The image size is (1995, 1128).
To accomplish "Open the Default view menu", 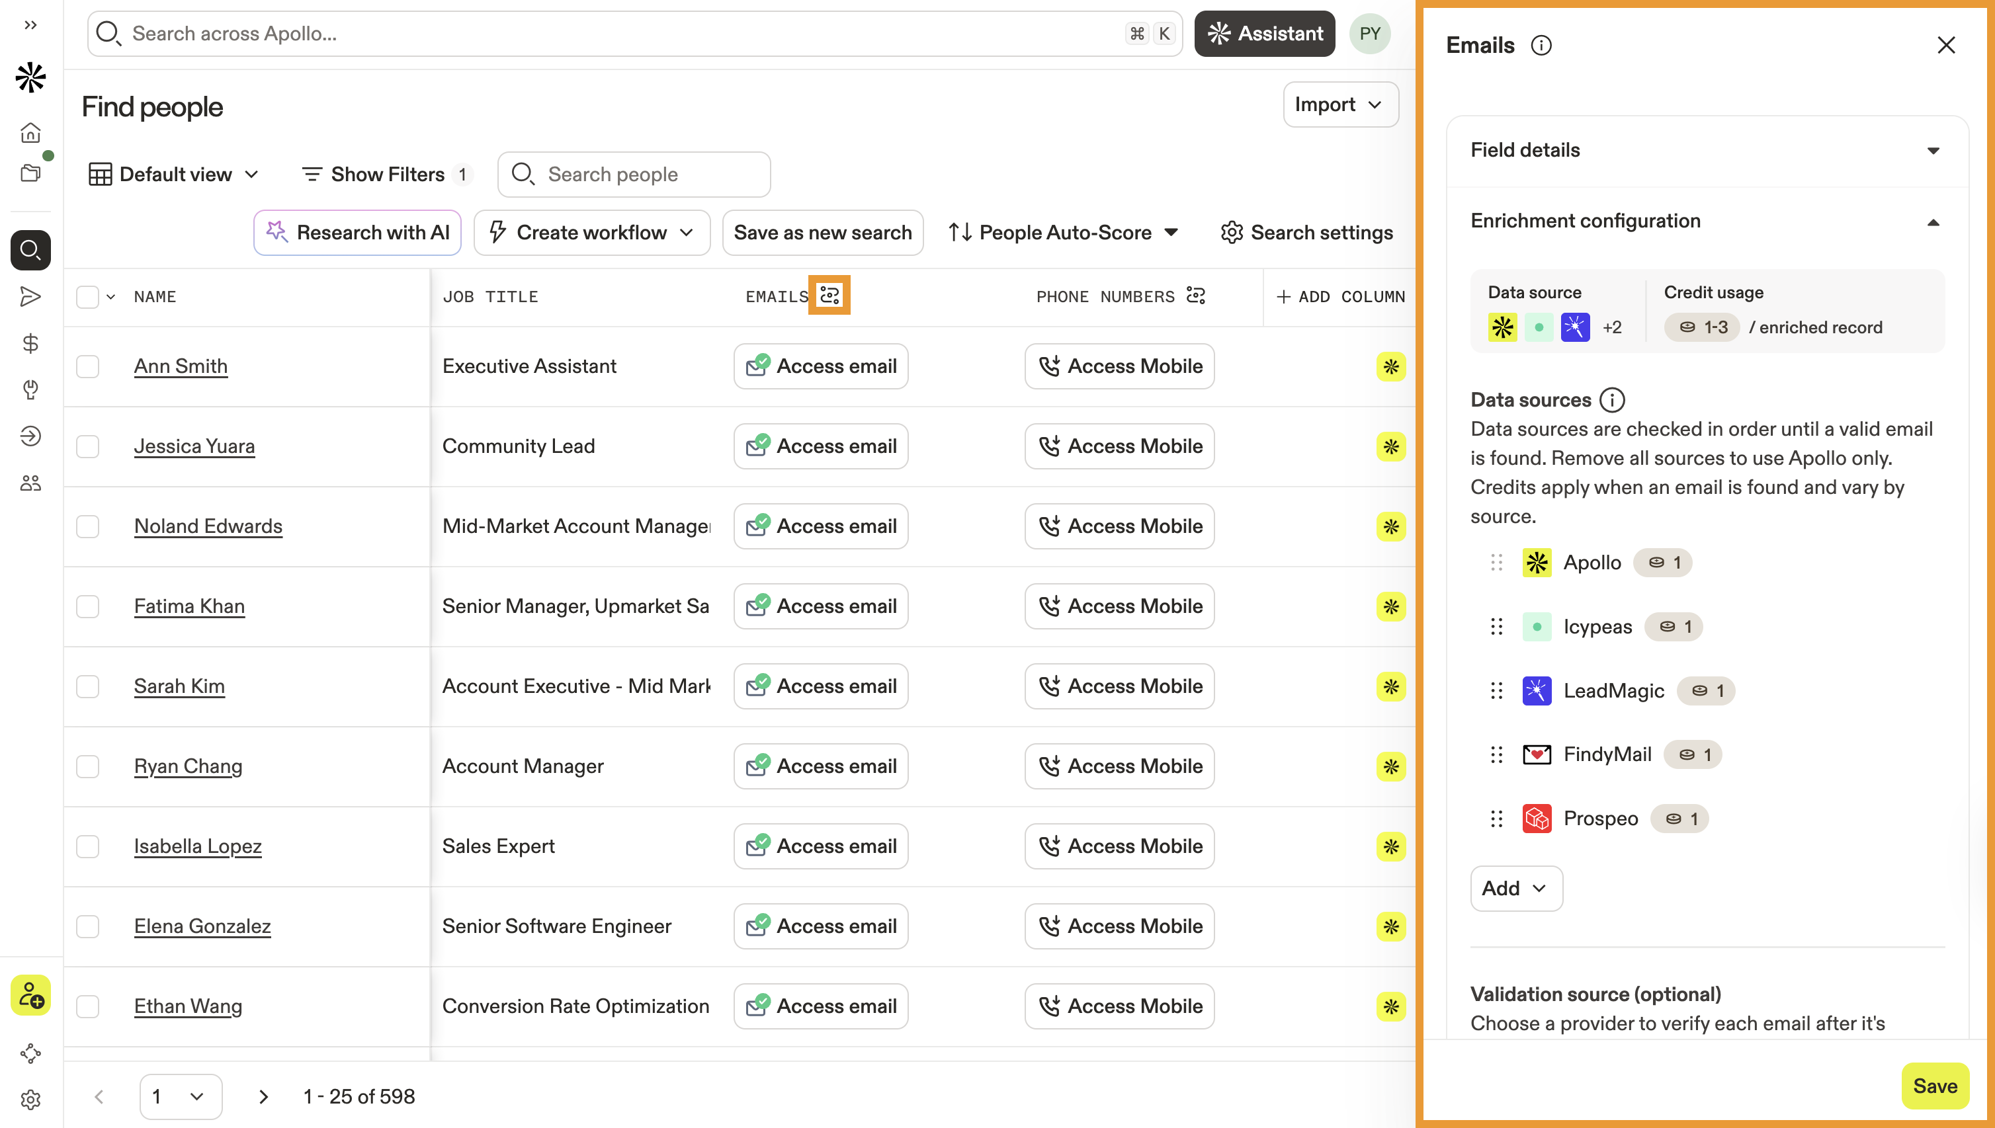I will tap(175, 175).
